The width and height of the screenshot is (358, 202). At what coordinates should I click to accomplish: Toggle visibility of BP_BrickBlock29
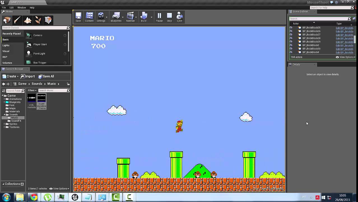(291, 42)
